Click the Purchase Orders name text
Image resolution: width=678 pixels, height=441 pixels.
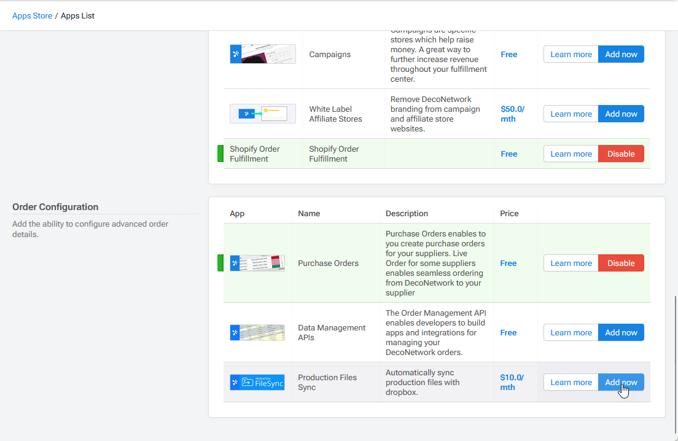point(328,263)
